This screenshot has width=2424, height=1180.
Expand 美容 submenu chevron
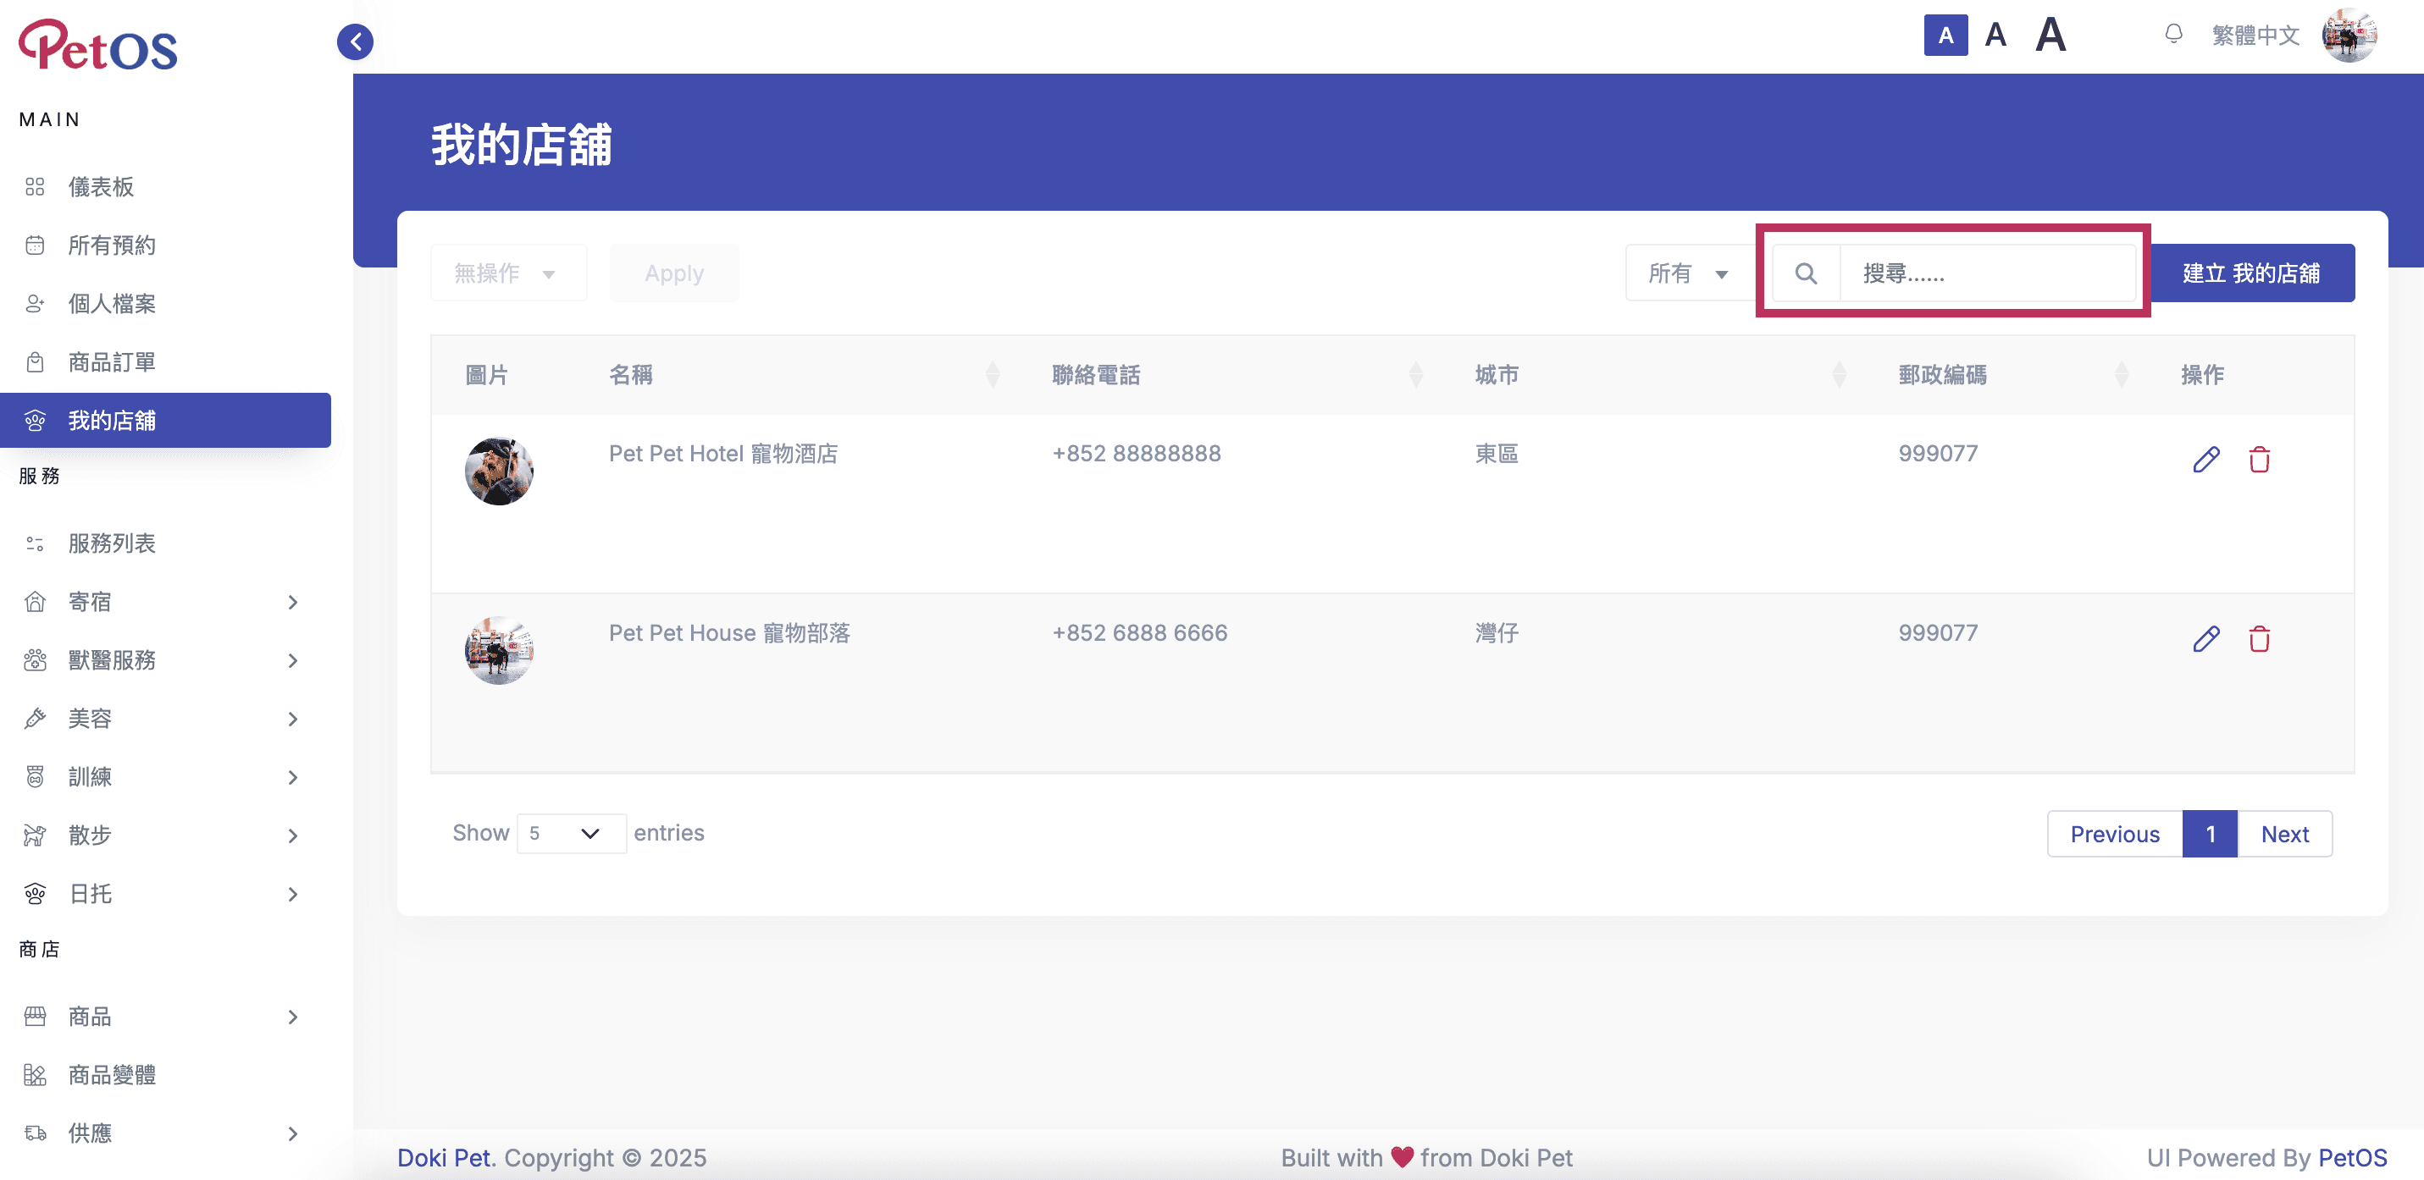click(293, 719)
